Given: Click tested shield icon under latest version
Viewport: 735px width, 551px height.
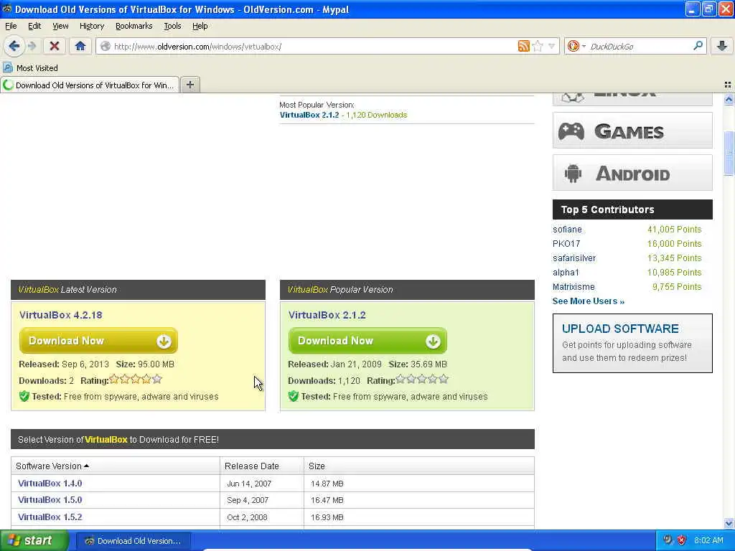Looking at the screenshot, I should [x=24, y=396].
